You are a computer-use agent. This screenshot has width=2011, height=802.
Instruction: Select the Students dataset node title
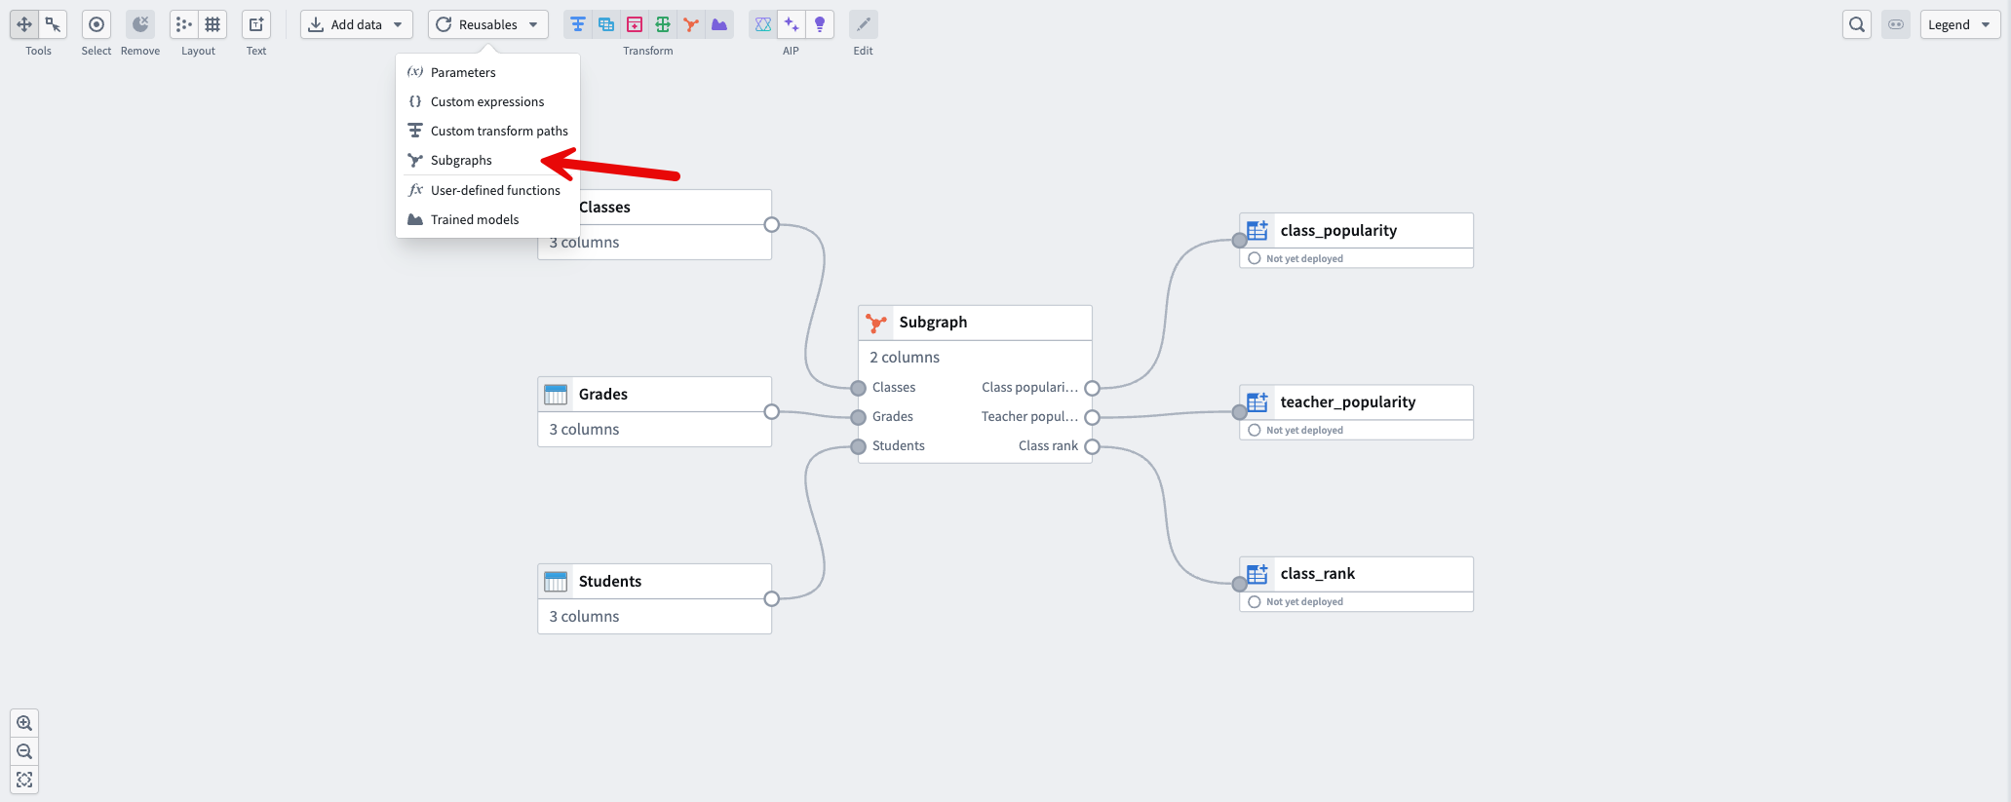(x=610, y=581)
